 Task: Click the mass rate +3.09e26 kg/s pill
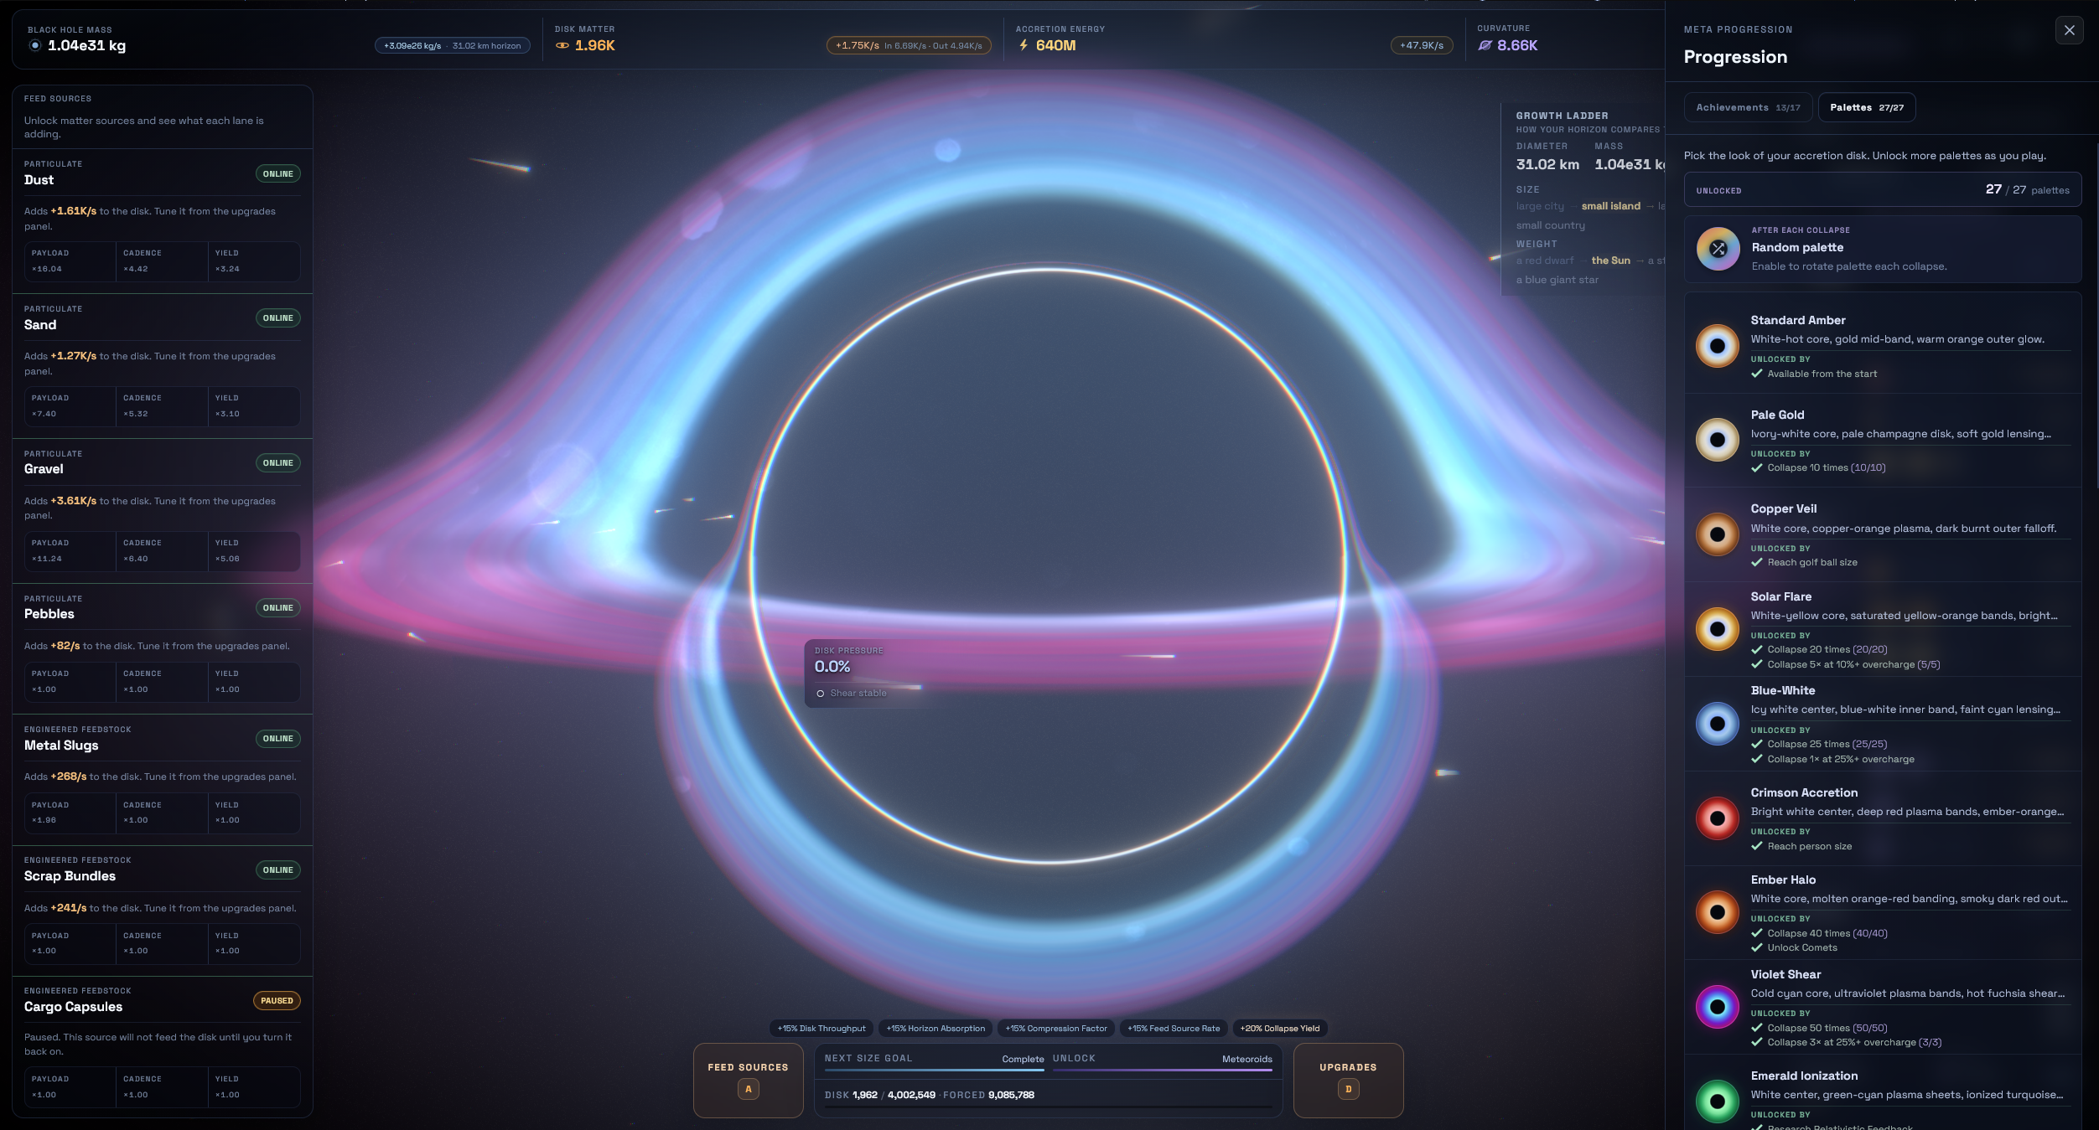[453, 46]
